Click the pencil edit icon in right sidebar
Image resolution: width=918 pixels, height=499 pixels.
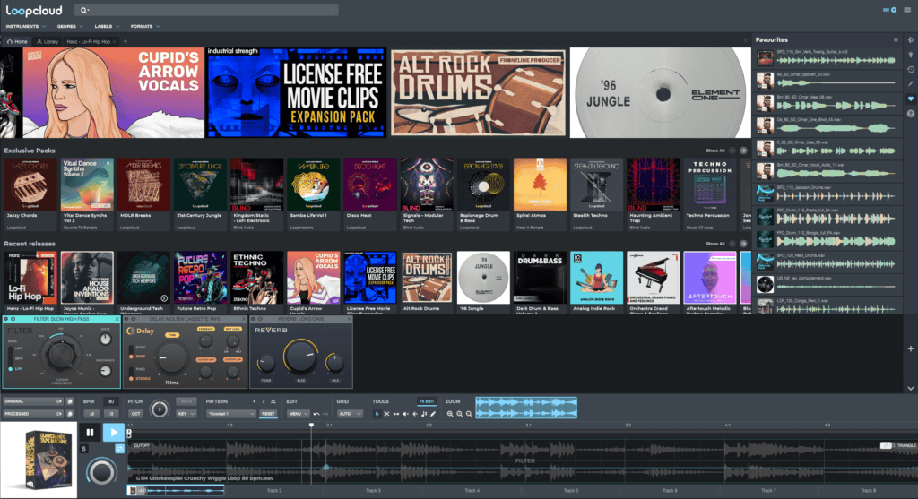[911, 84]
